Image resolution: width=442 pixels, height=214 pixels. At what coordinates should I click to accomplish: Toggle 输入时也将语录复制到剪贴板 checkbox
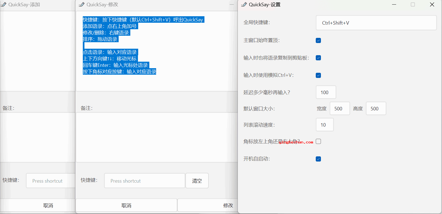[318, 58]
